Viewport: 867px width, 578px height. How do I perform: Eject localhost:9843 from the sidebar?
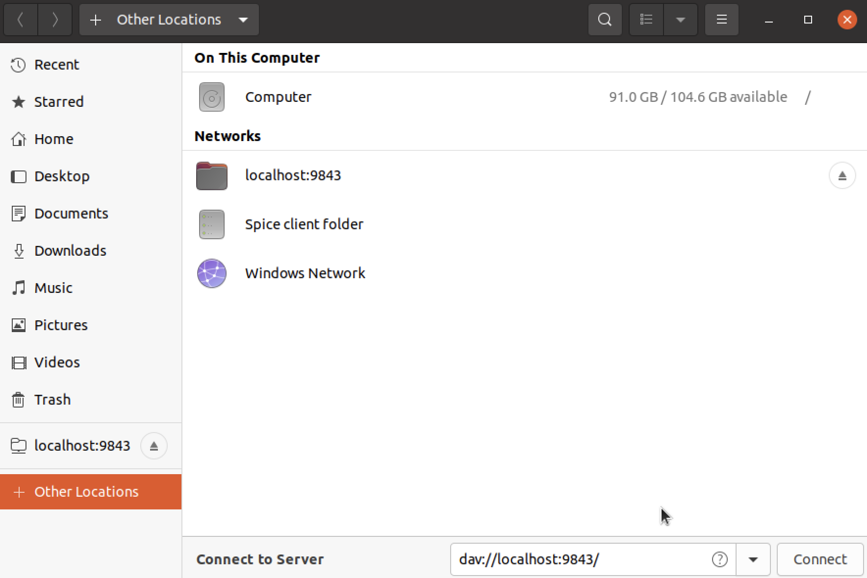click(154, 446)
